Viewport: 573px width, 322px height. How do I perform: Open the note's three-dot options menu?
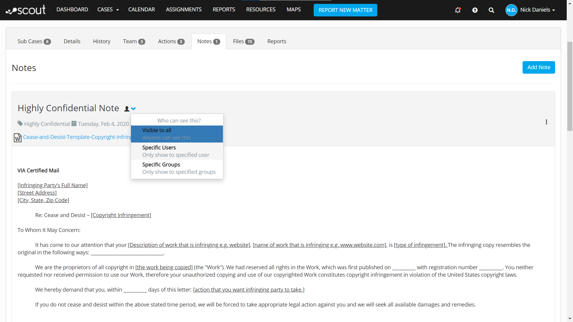click(x=546, y=122)
